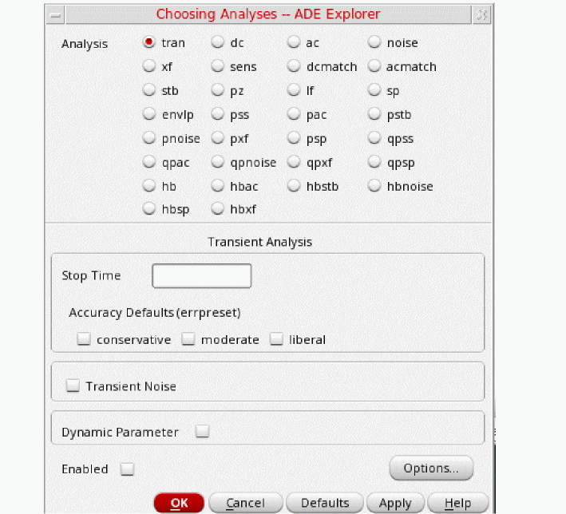Pick the sp S-parameter analysis
The image size is (566, 514).
coord(374,90)
